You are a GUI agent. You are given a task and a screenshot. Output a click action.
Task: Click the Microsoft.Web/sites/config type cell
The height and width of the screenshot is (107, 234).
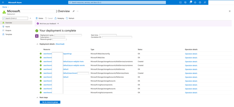coord(100,54)
